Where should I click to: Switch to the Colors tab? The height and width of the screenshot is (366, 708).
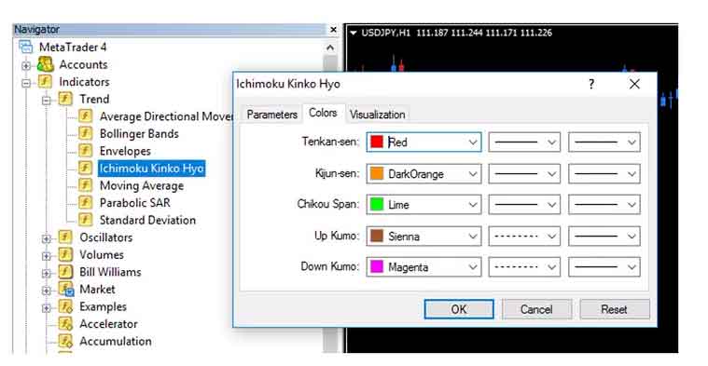coord(324,113)
